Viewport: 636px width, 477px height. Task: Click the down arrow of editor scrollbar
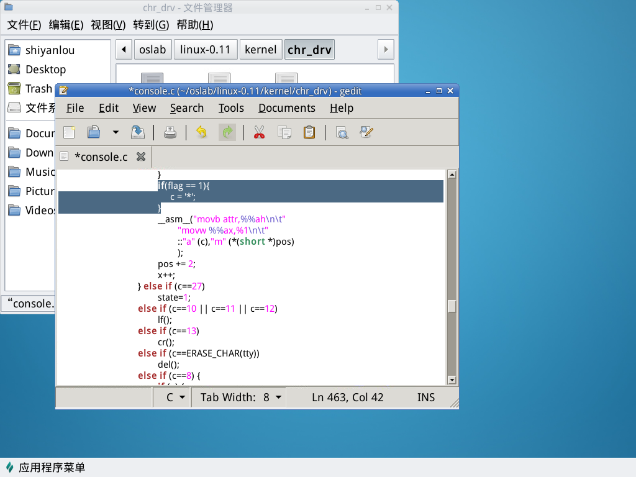(x=452, y=380)
